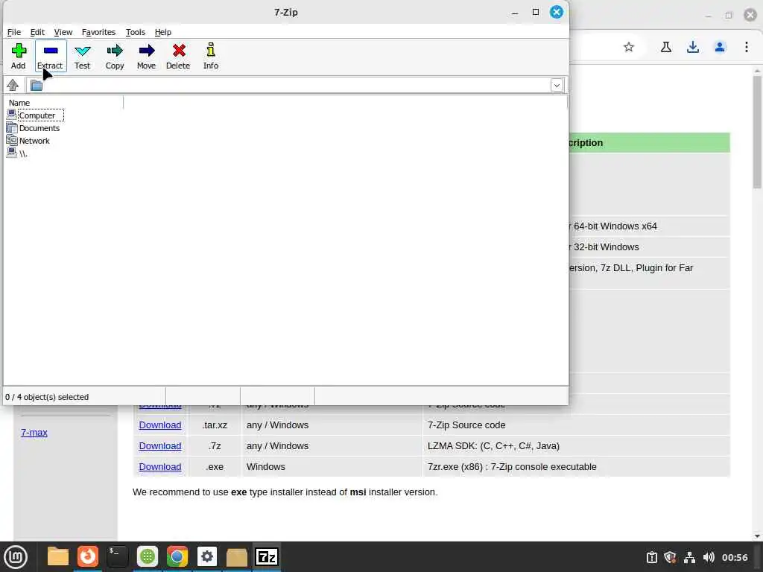Select the Copy toolbar button
The height and width of the screenshot is (572, 763).
[x=115, y=57]
